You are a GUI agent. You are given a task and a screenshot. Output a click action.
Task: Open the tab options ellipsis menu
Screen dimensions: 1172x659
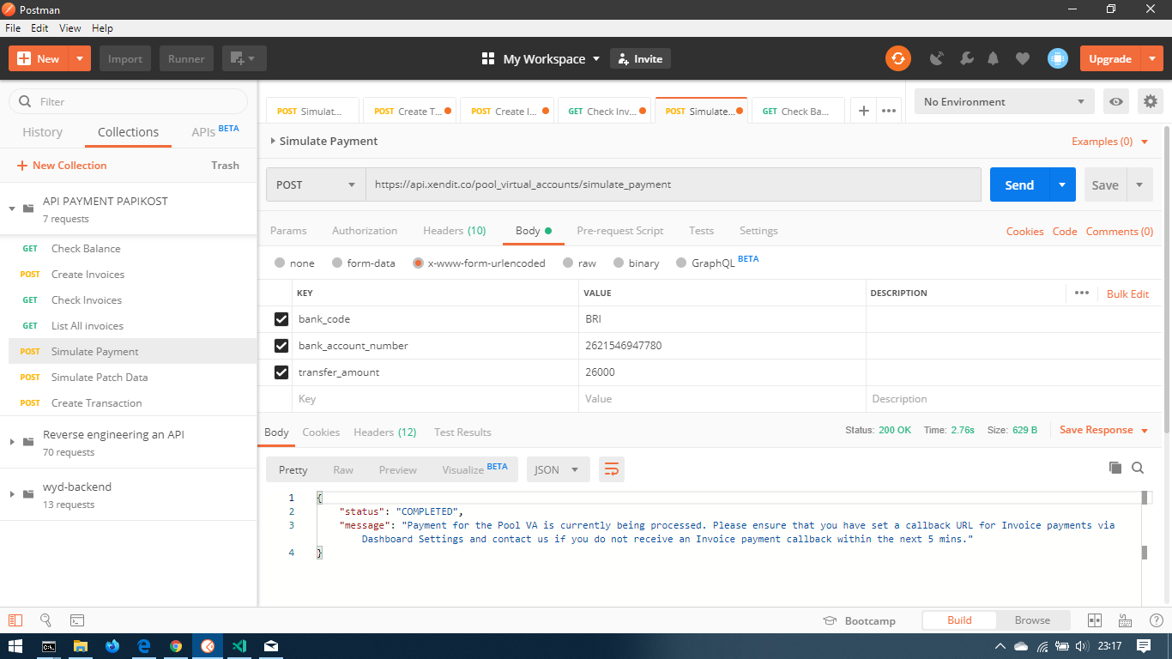pyautogui.click(x=889, y=111)
